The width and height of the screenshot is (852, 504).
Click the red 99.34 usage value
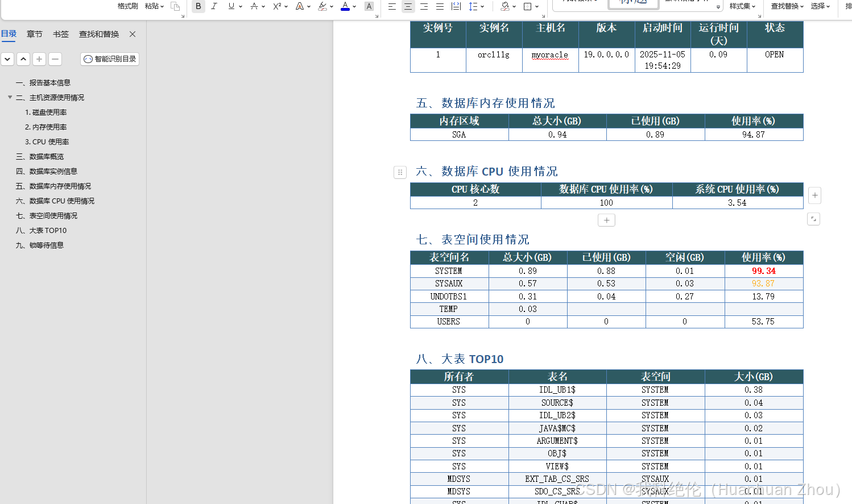(x=764, y=271)
